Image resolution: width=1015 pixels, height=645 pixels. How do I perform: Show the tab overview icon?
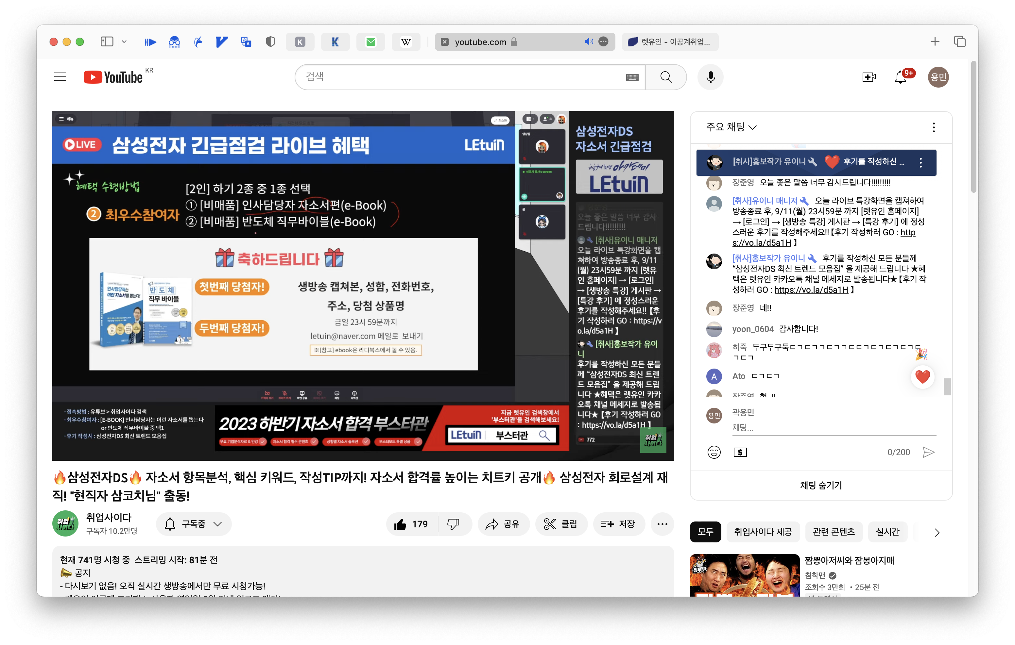pos(960,42)
